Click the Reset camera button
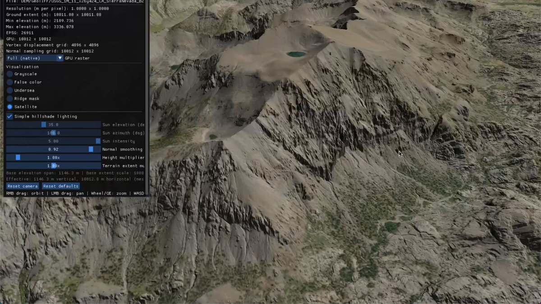Image resolution: width=541 pixels, height=304 pixels. click(23, 186)
